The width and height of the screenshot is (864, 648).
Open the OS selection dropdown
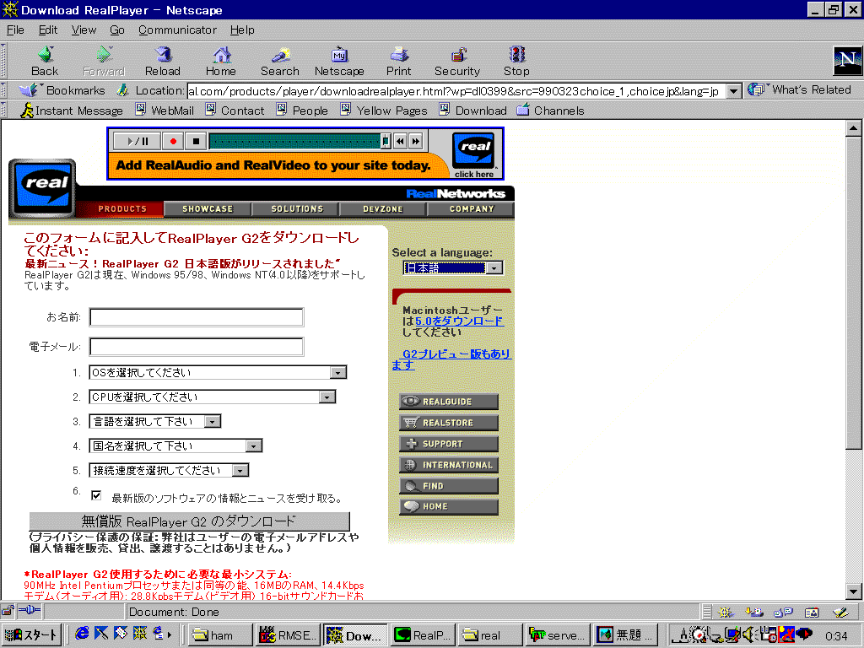click(x=218, y=372)
